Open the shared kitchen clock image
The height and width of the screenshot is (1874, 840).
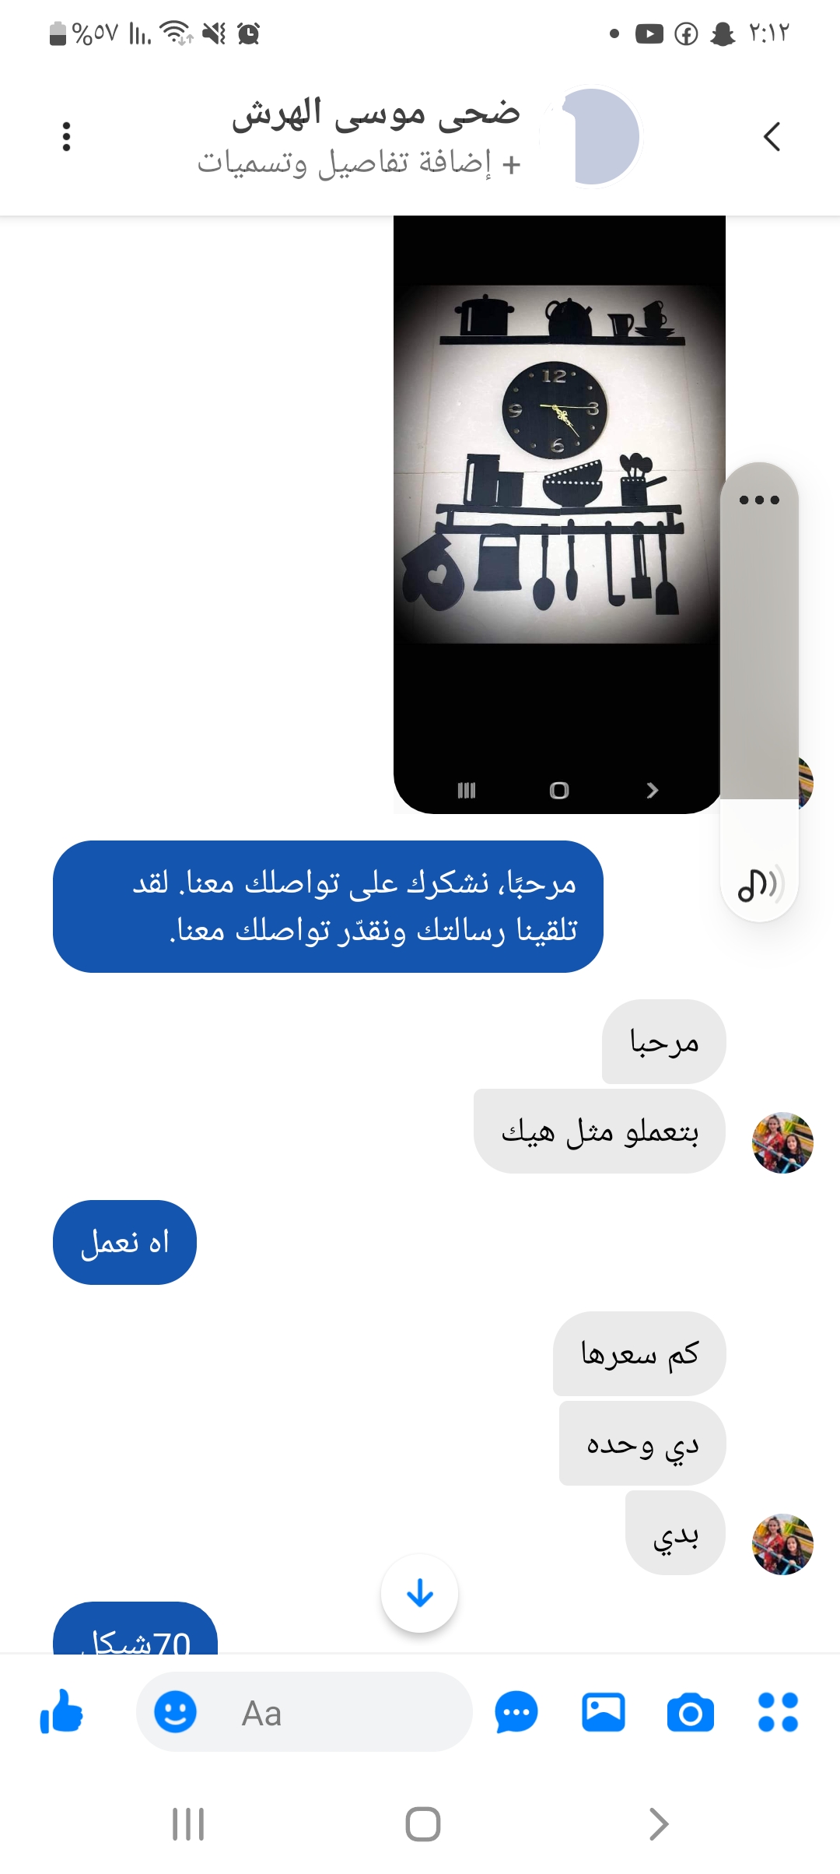[558, 515]
